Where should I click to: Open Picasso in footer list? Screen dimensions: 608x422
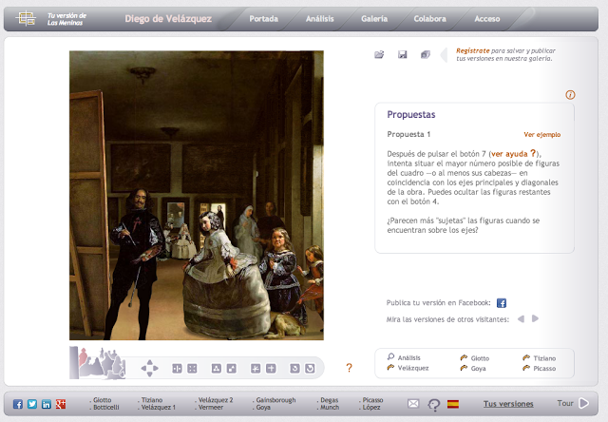coord(372,400)
